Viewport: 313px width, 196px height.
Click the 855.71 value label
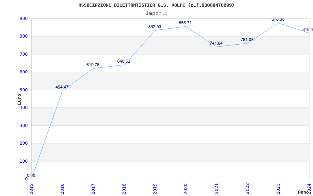point(185,23)
